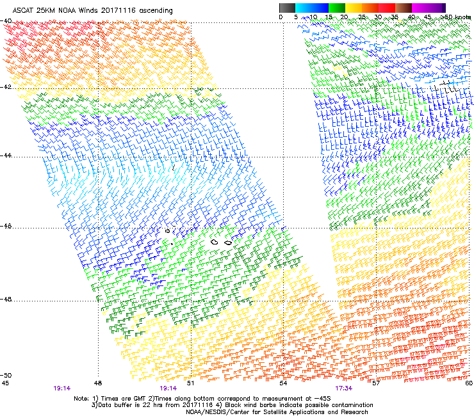Click the -48 latitude label
Image resolution: width=474 pixels, height=416 pixels.
pyautogui.click(x=6, y=300)
